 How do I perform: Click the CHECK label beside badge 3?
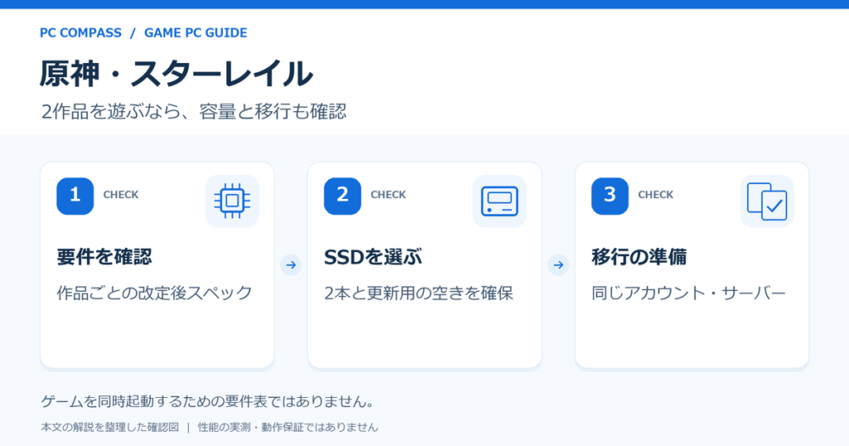tap(656, 195)
